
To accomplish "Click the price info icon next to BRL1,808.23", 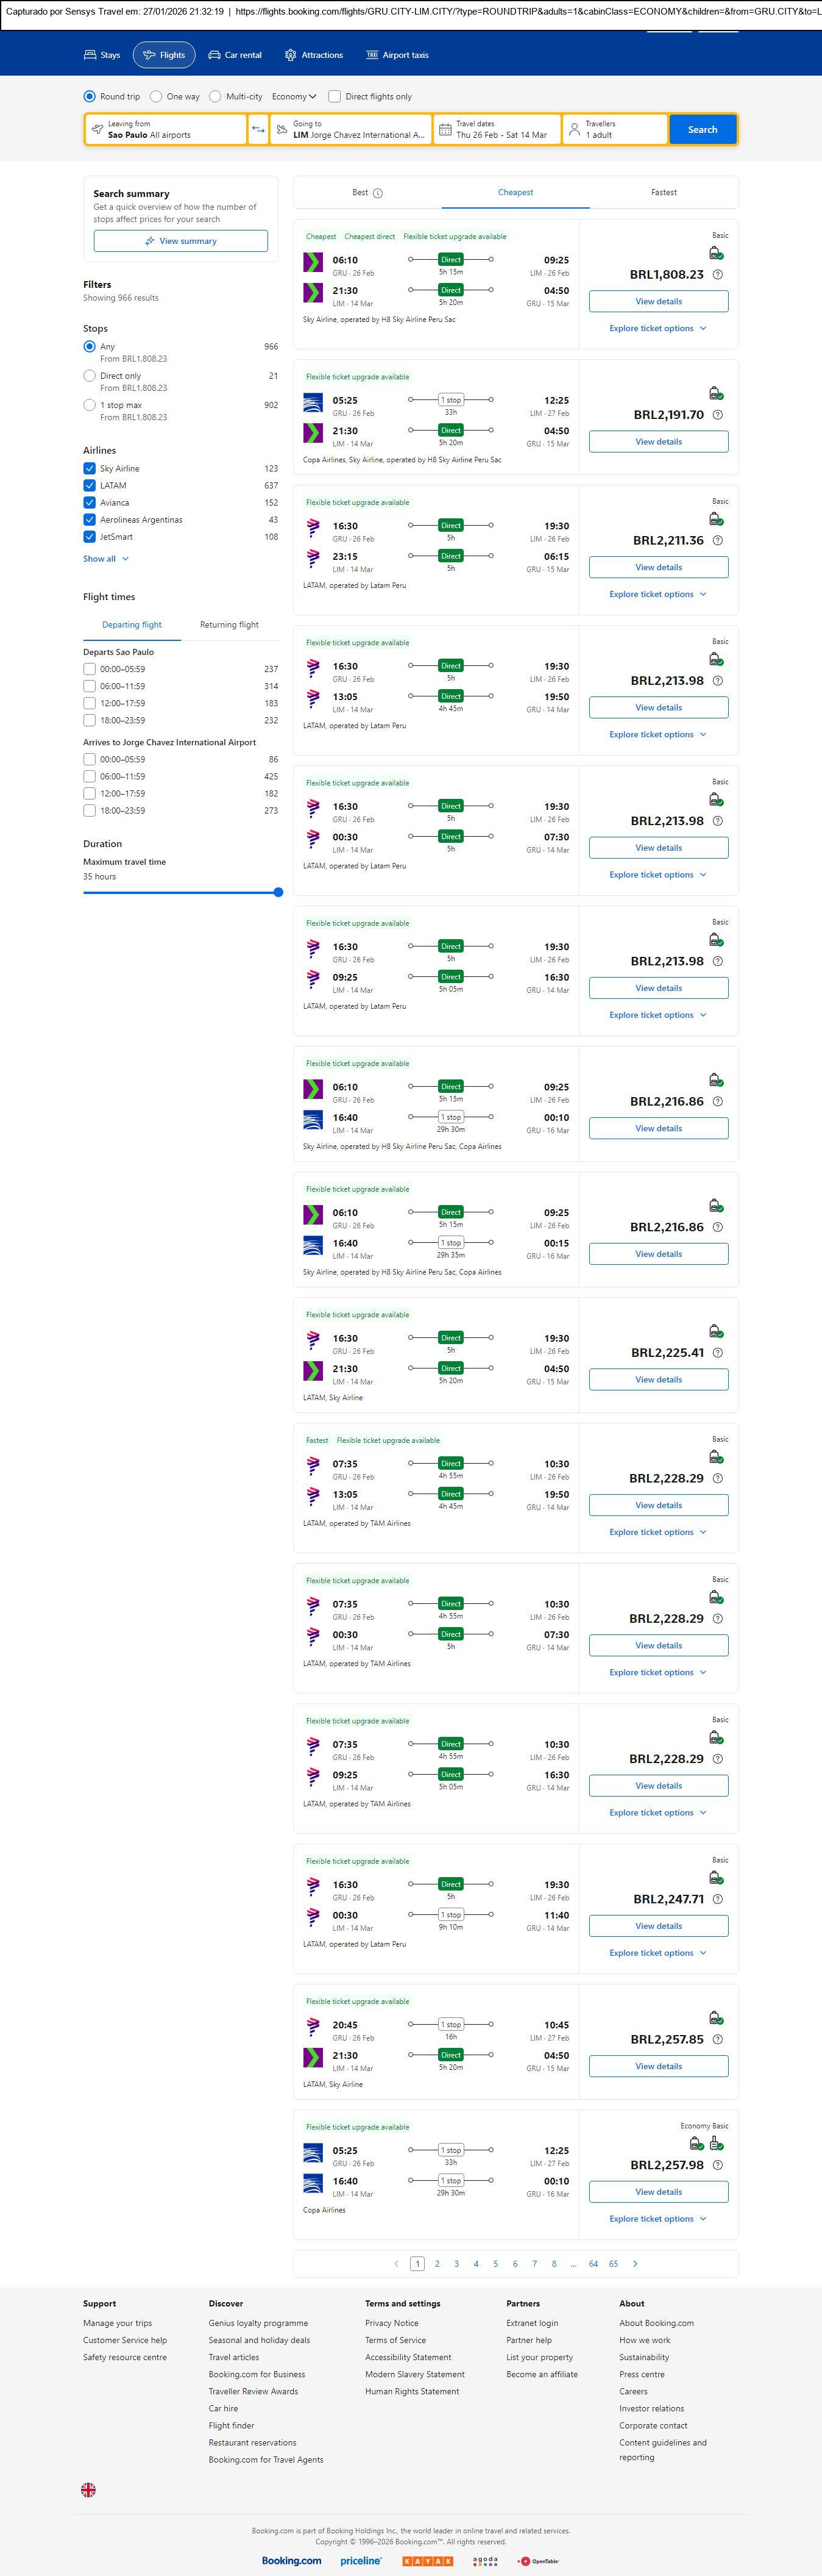I will 717,275.
